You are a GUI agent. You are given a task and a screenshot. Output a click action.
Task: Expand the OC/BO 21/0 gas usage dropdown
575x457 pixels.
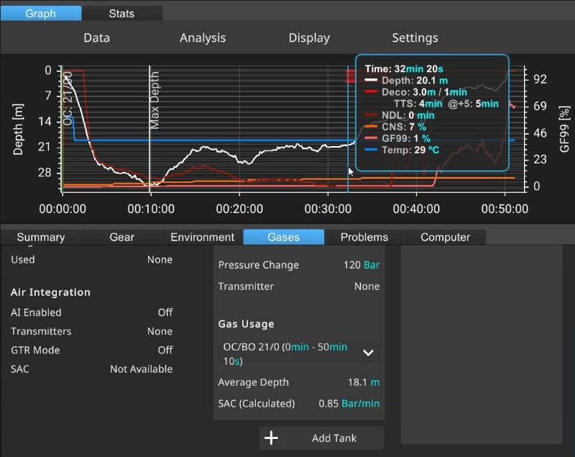[x=299, y=354]
